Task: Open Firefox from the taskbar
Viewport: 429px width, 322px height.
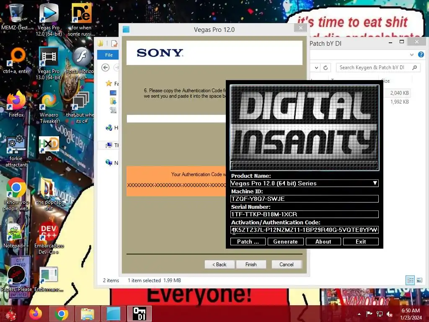Action: (x=36, y=314)
